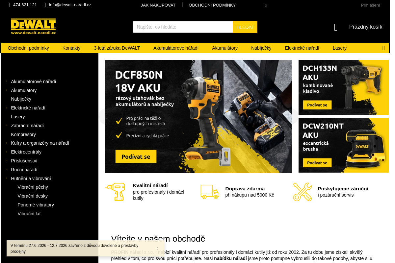Viewport: 395px width, 263px height.
Task: Click phone number 474 621 121
Action: click(25, 5)
